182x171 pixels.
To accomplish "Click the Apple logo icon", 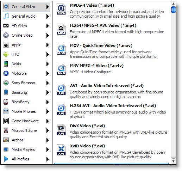I will pyautogui.click(x=6, y=45).
